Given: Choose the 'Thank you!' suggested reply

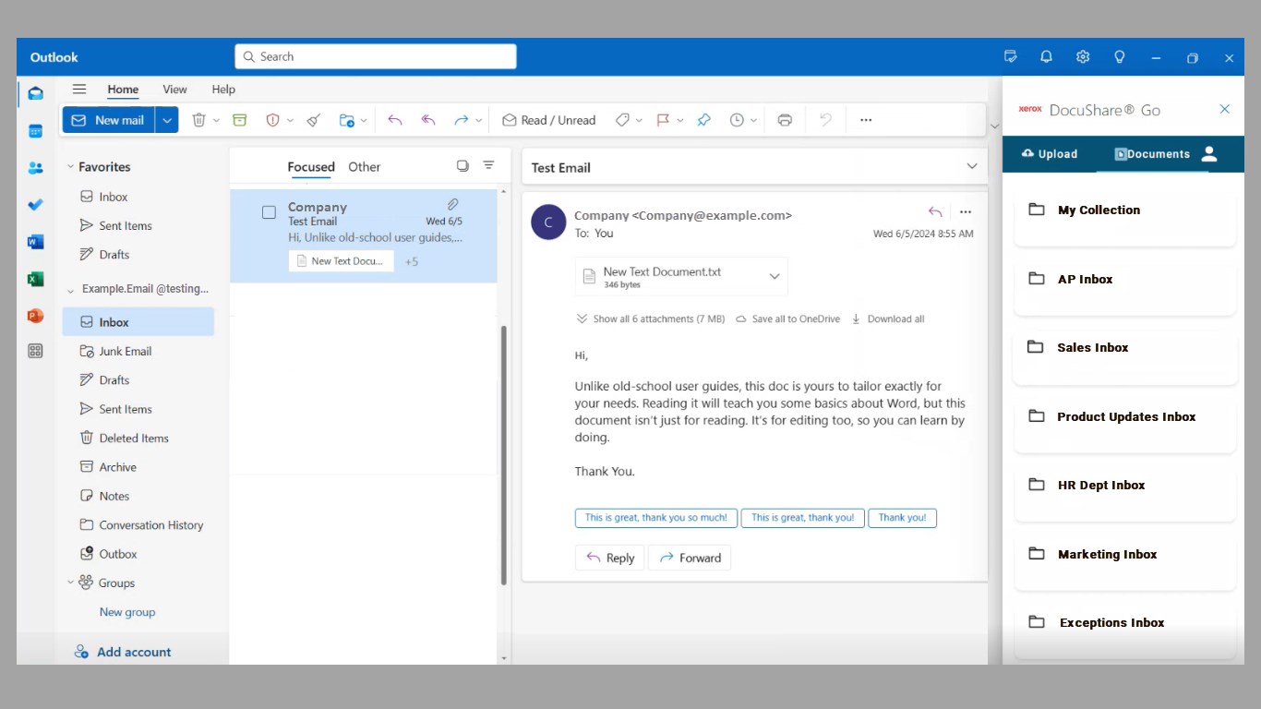Looking at the screenshot, I should coord(902,518).
